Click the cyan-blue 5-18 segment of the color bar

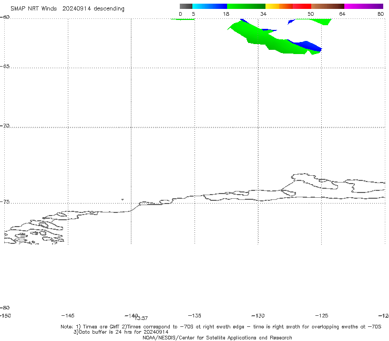point(210,6)
